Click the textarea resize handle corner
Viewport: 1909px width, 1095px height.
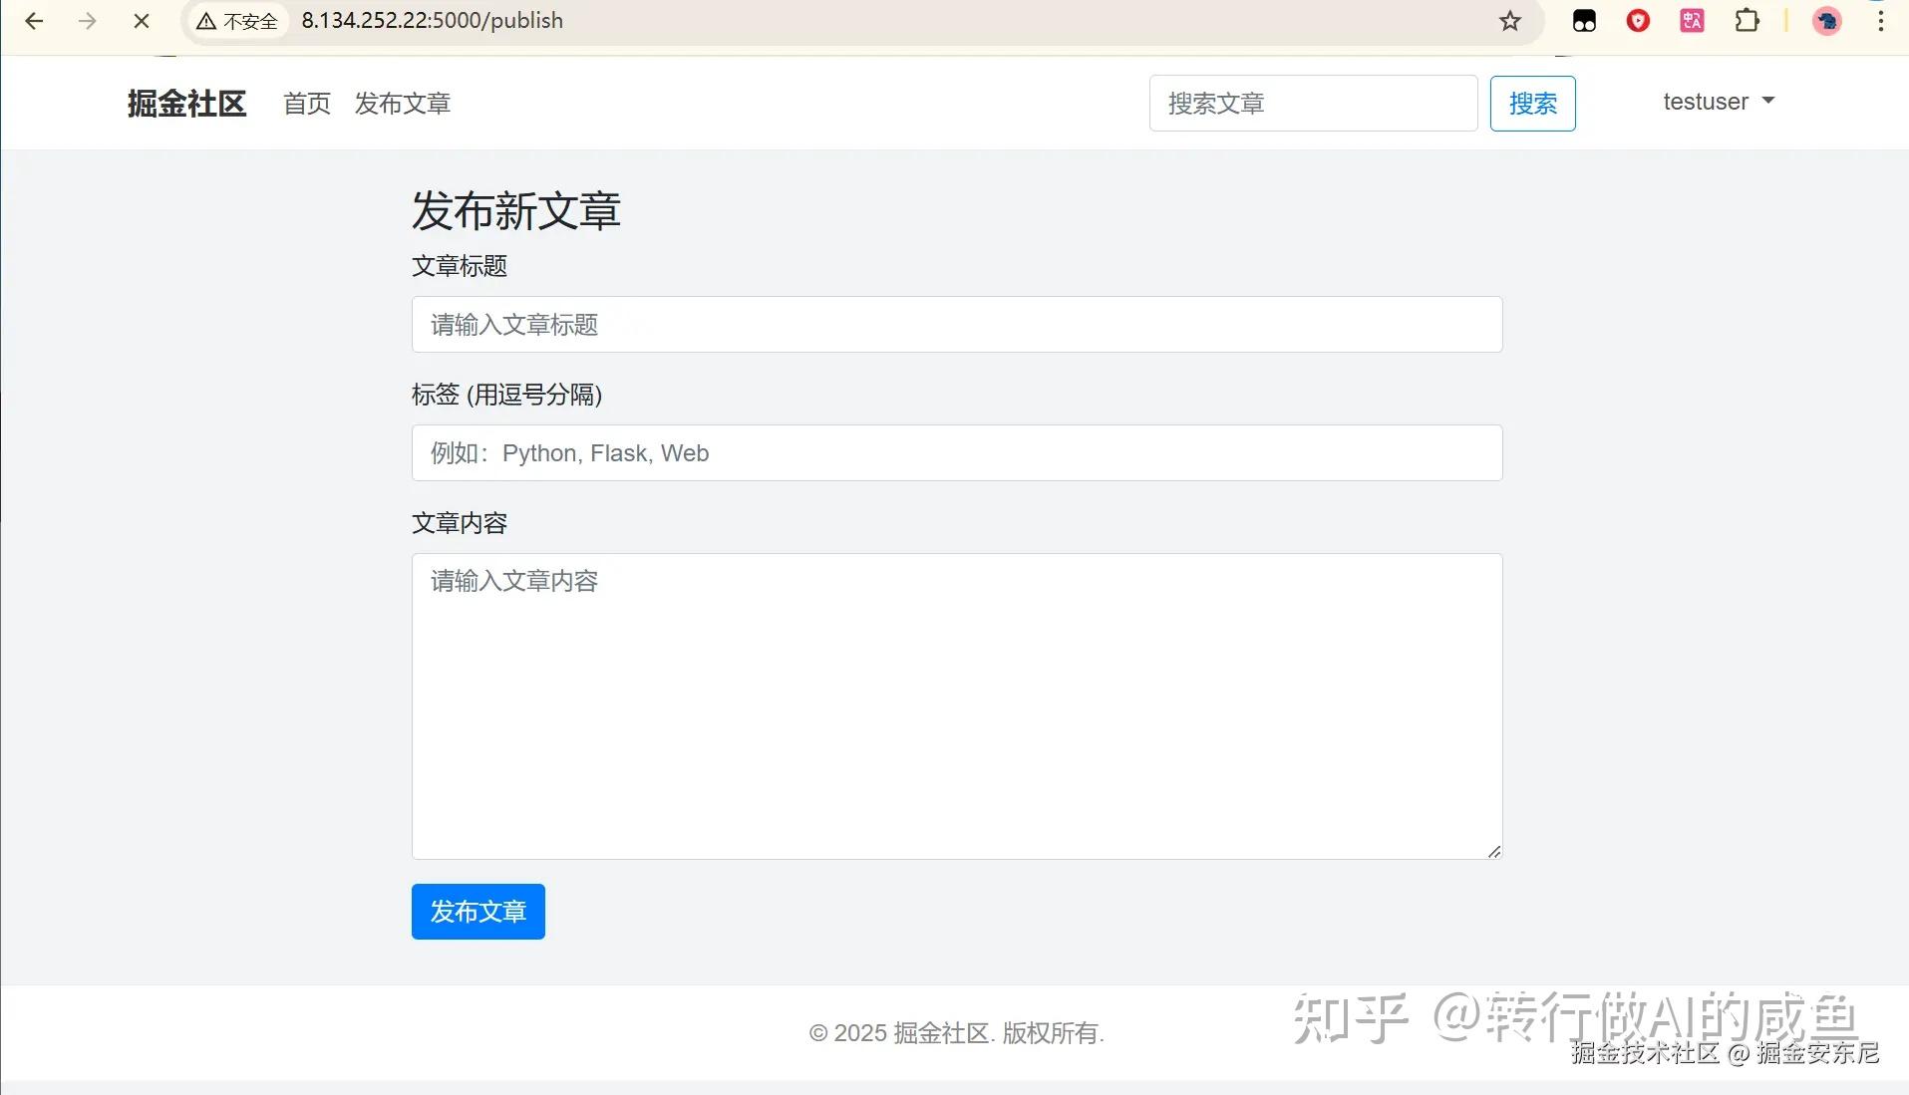1494,851
